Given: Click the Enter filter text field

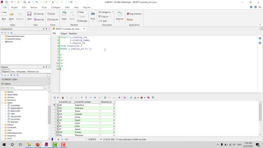Looking at the screenshot, I should click(x=22, y=88).
